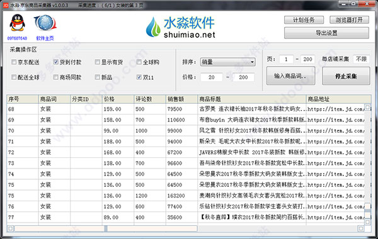
Task: Uncheck the 货到付款 checkbox
Action: [55, 62]
